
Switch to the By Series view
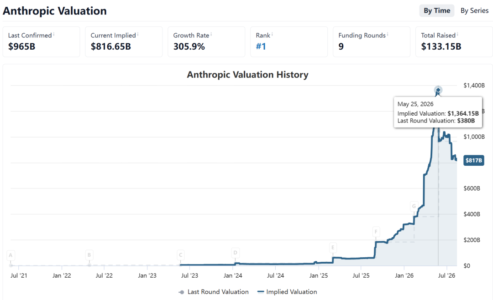coord(474,10)
